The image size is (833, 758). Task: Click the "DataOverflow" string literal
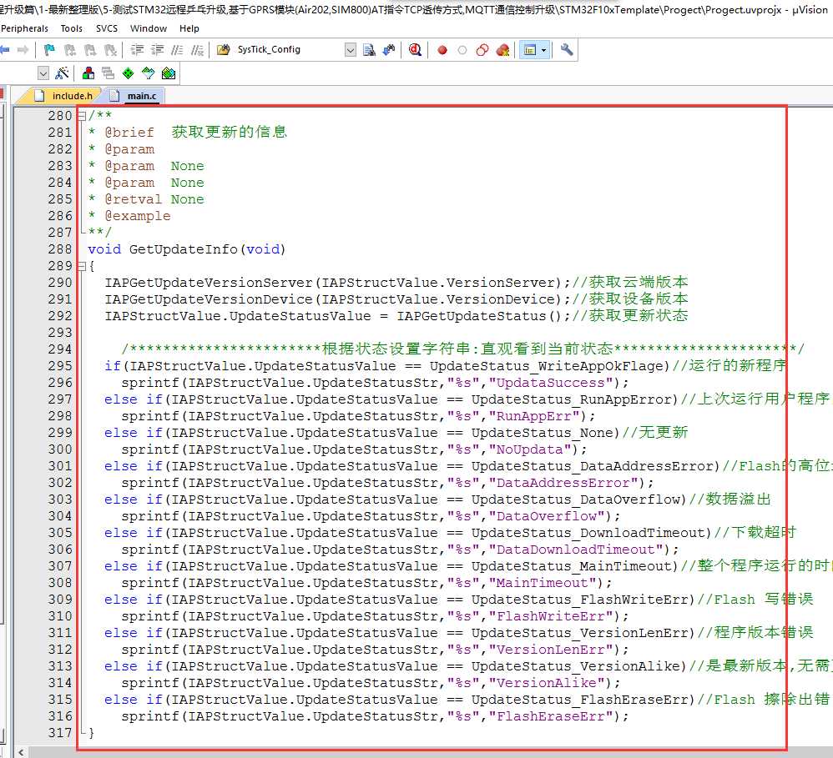[x=548, y=516]
